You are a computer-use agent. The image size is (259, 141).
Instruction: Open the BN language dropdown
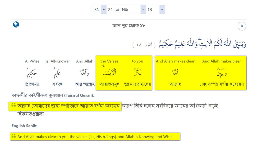point(100,10)
